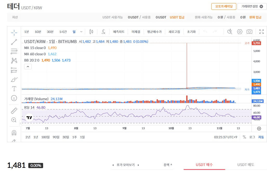267x172 pixels.
Task: Sort order book by 총액
Action: click(x=168, y=165)
